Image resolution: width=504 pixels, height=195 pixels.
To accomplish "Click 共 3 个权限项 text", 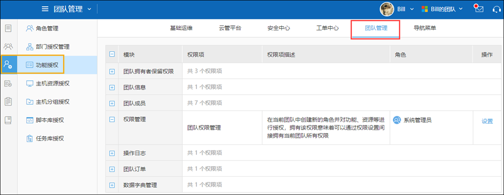I will coord(205,71).
